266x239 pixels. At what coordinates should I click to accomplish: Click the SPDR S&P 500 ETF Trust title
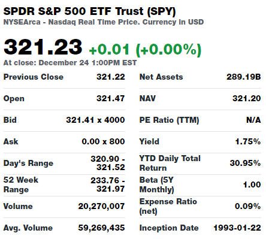click(x=89, y=11)
